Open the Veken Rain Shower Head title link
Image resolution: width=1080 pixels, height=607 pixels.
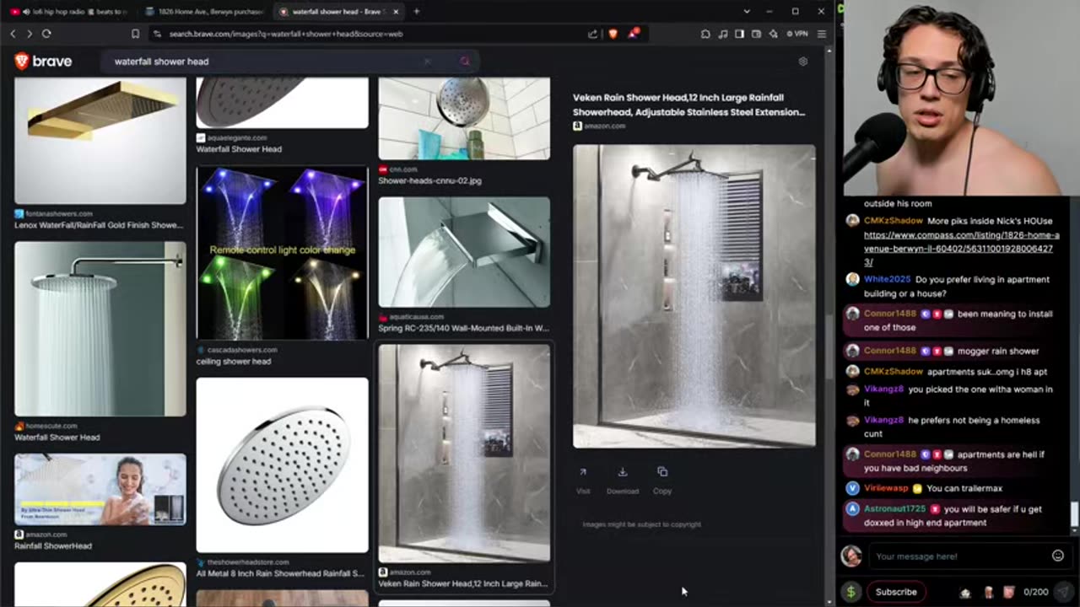(689, 105)
